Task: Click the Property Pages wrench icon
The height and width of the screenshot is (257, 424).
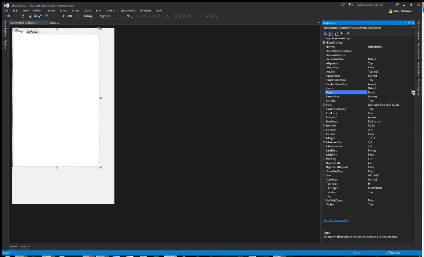Action: click(x=348, y=33)
